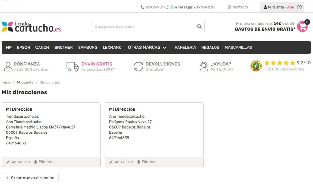Viewport: 313px width, 187px height.
Task: Open the Lexmark category
Action: [x=112, y=47]
